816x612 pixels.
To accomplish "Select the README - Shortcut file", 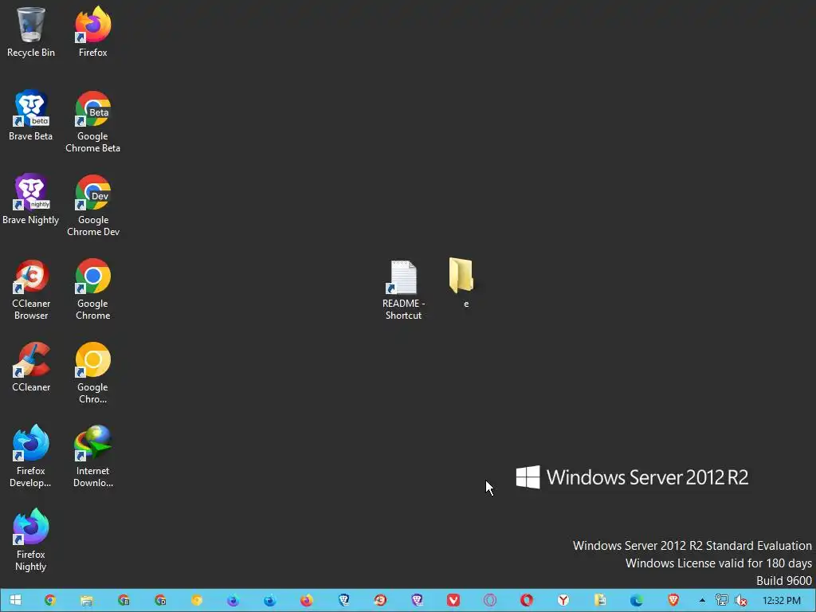I will 403,290.
